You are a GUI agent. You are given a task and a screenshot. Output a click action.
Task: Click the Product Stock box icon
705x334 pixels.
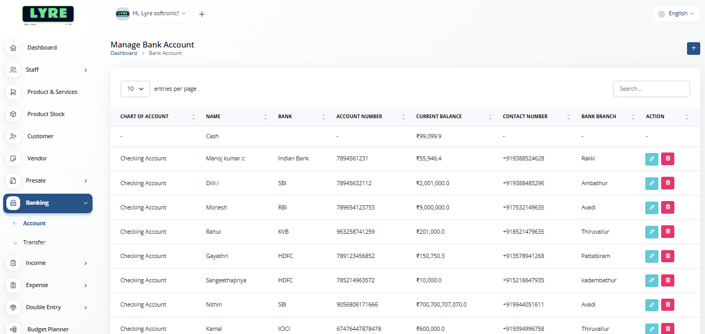click(14, 114)
